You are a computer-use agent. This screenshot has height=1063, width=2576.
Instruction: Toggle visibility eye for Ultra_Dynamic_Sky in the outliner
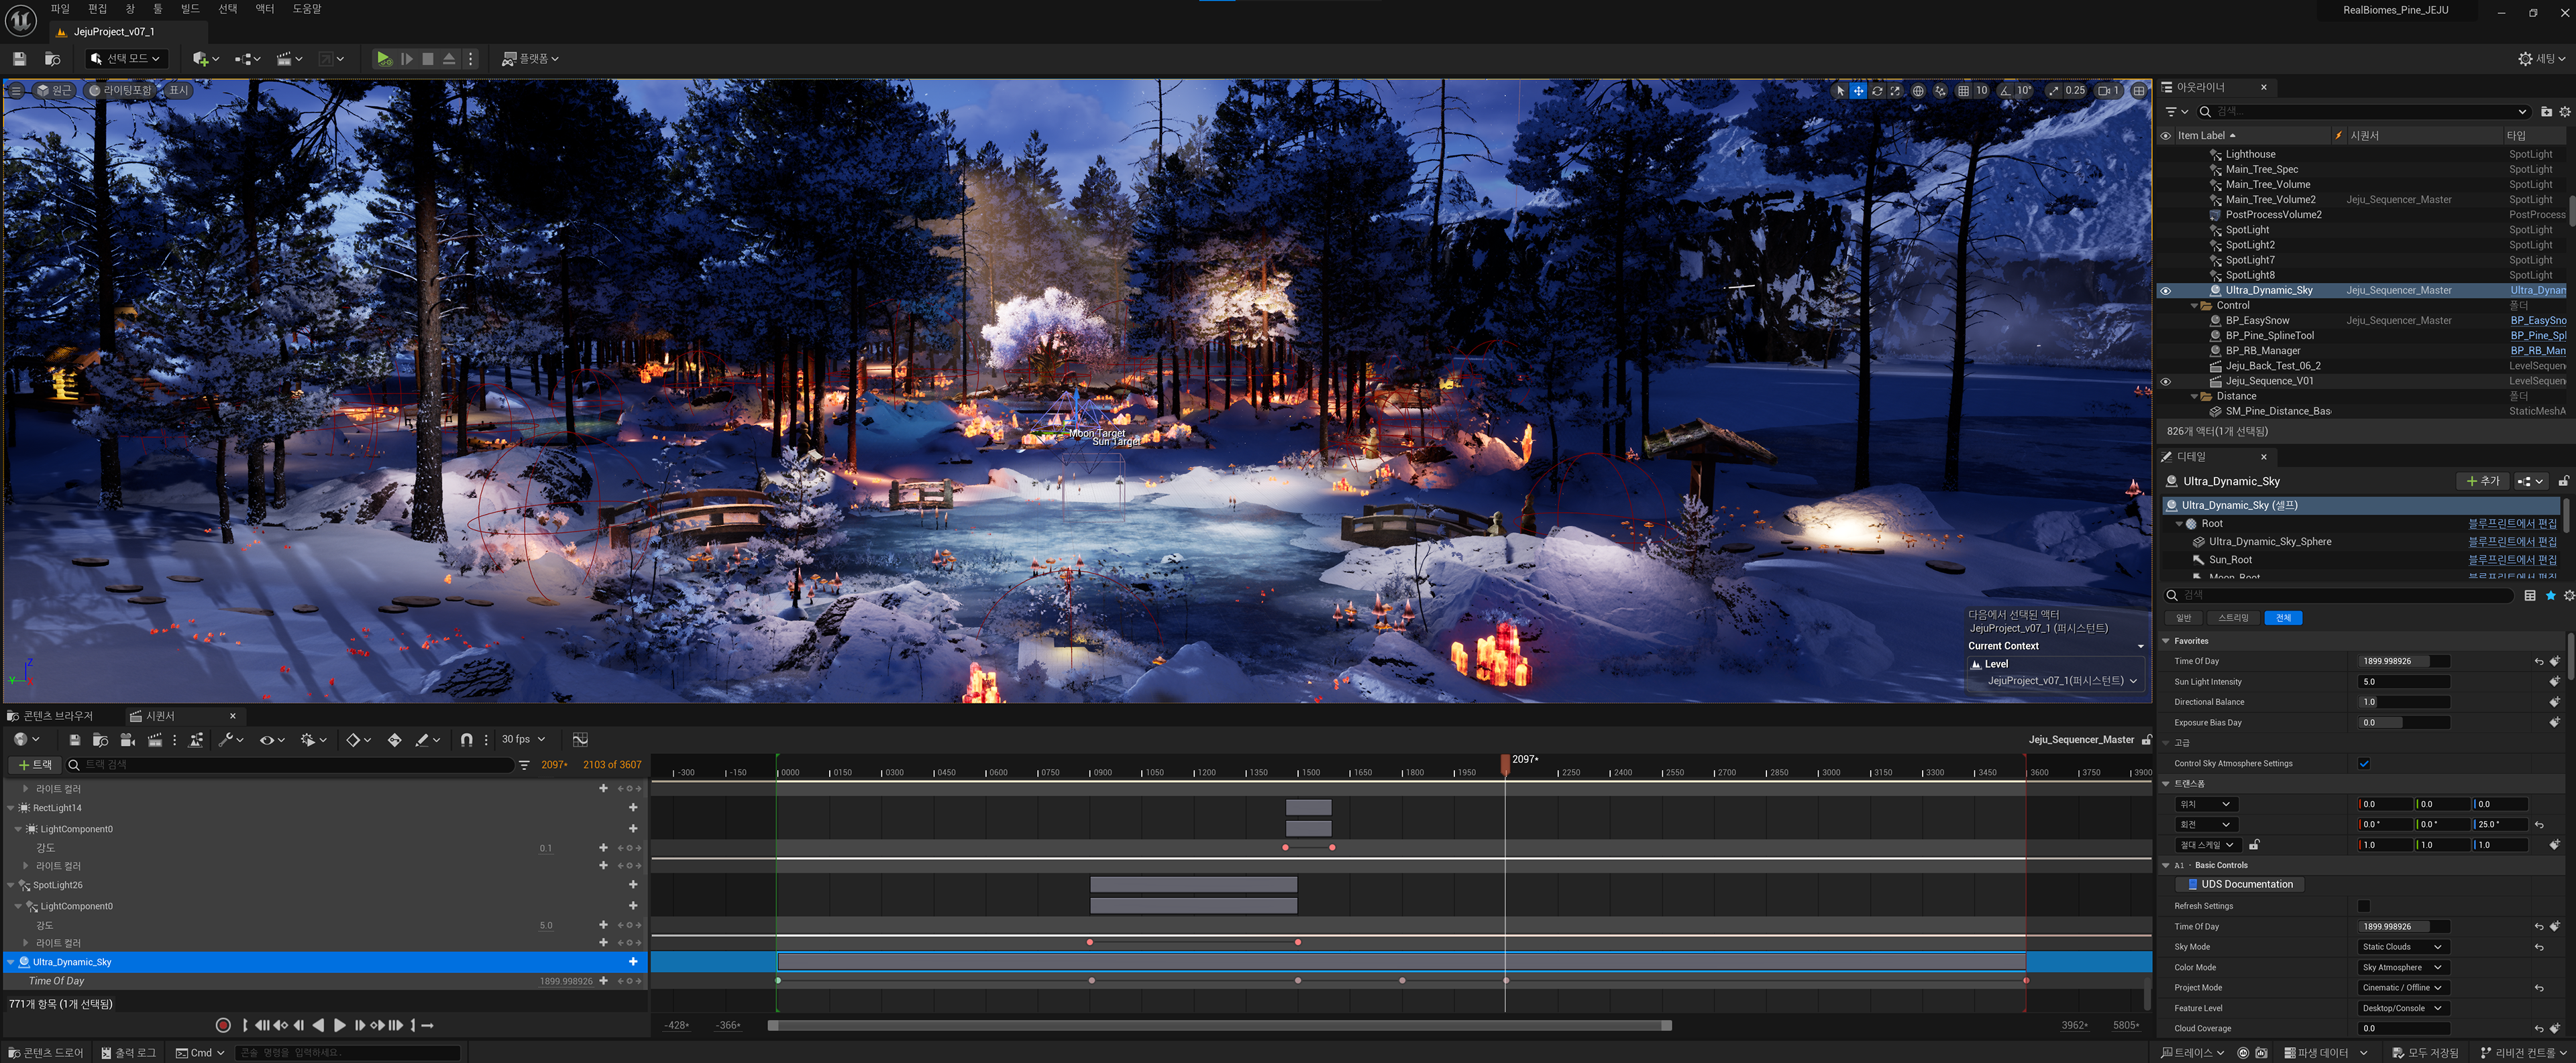pyautogui.click(x=2166, y=291)
